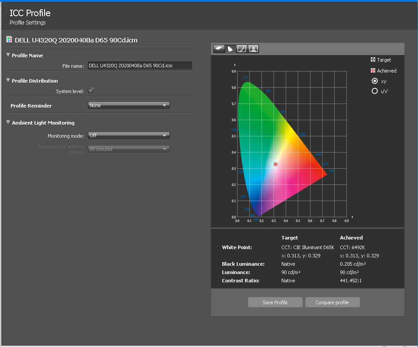This screenshot has width=418, height=347.
Task: Click the ICC profile file icon
Action: click(x=9, y=39)
